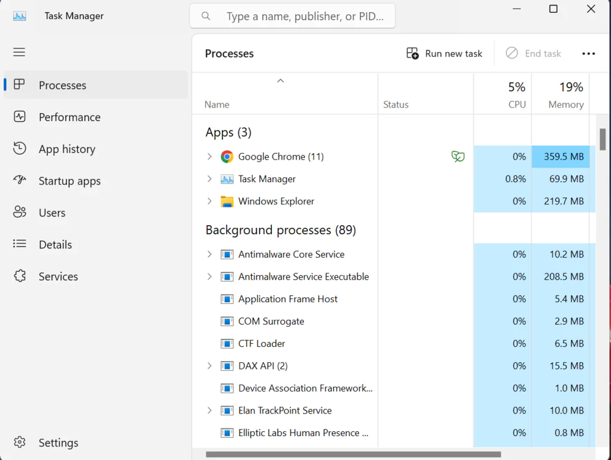Click the Settings gear icon
The image size is (611, 460).
(20, 442)
